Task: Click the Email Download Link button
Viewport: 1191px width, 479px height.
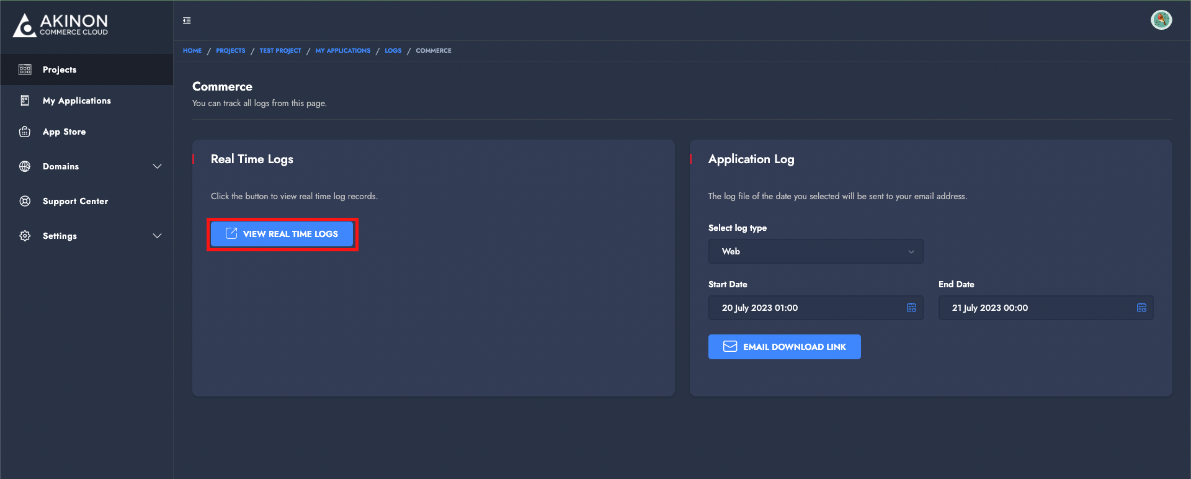Action: (784, 347)
